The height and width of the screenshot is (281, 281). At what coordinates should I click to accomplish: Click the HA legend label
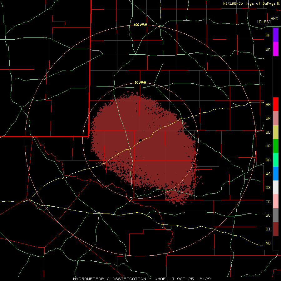[268, 105]
